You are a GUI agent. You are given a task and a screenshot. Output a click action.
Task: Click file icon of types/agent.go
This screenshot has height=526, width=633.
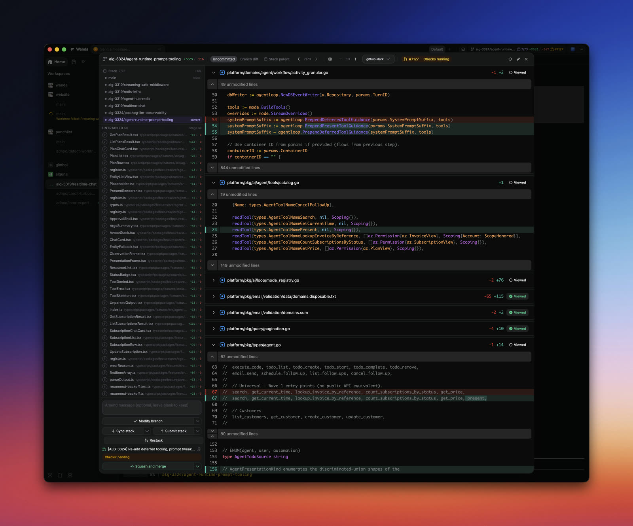pos(222,345)
